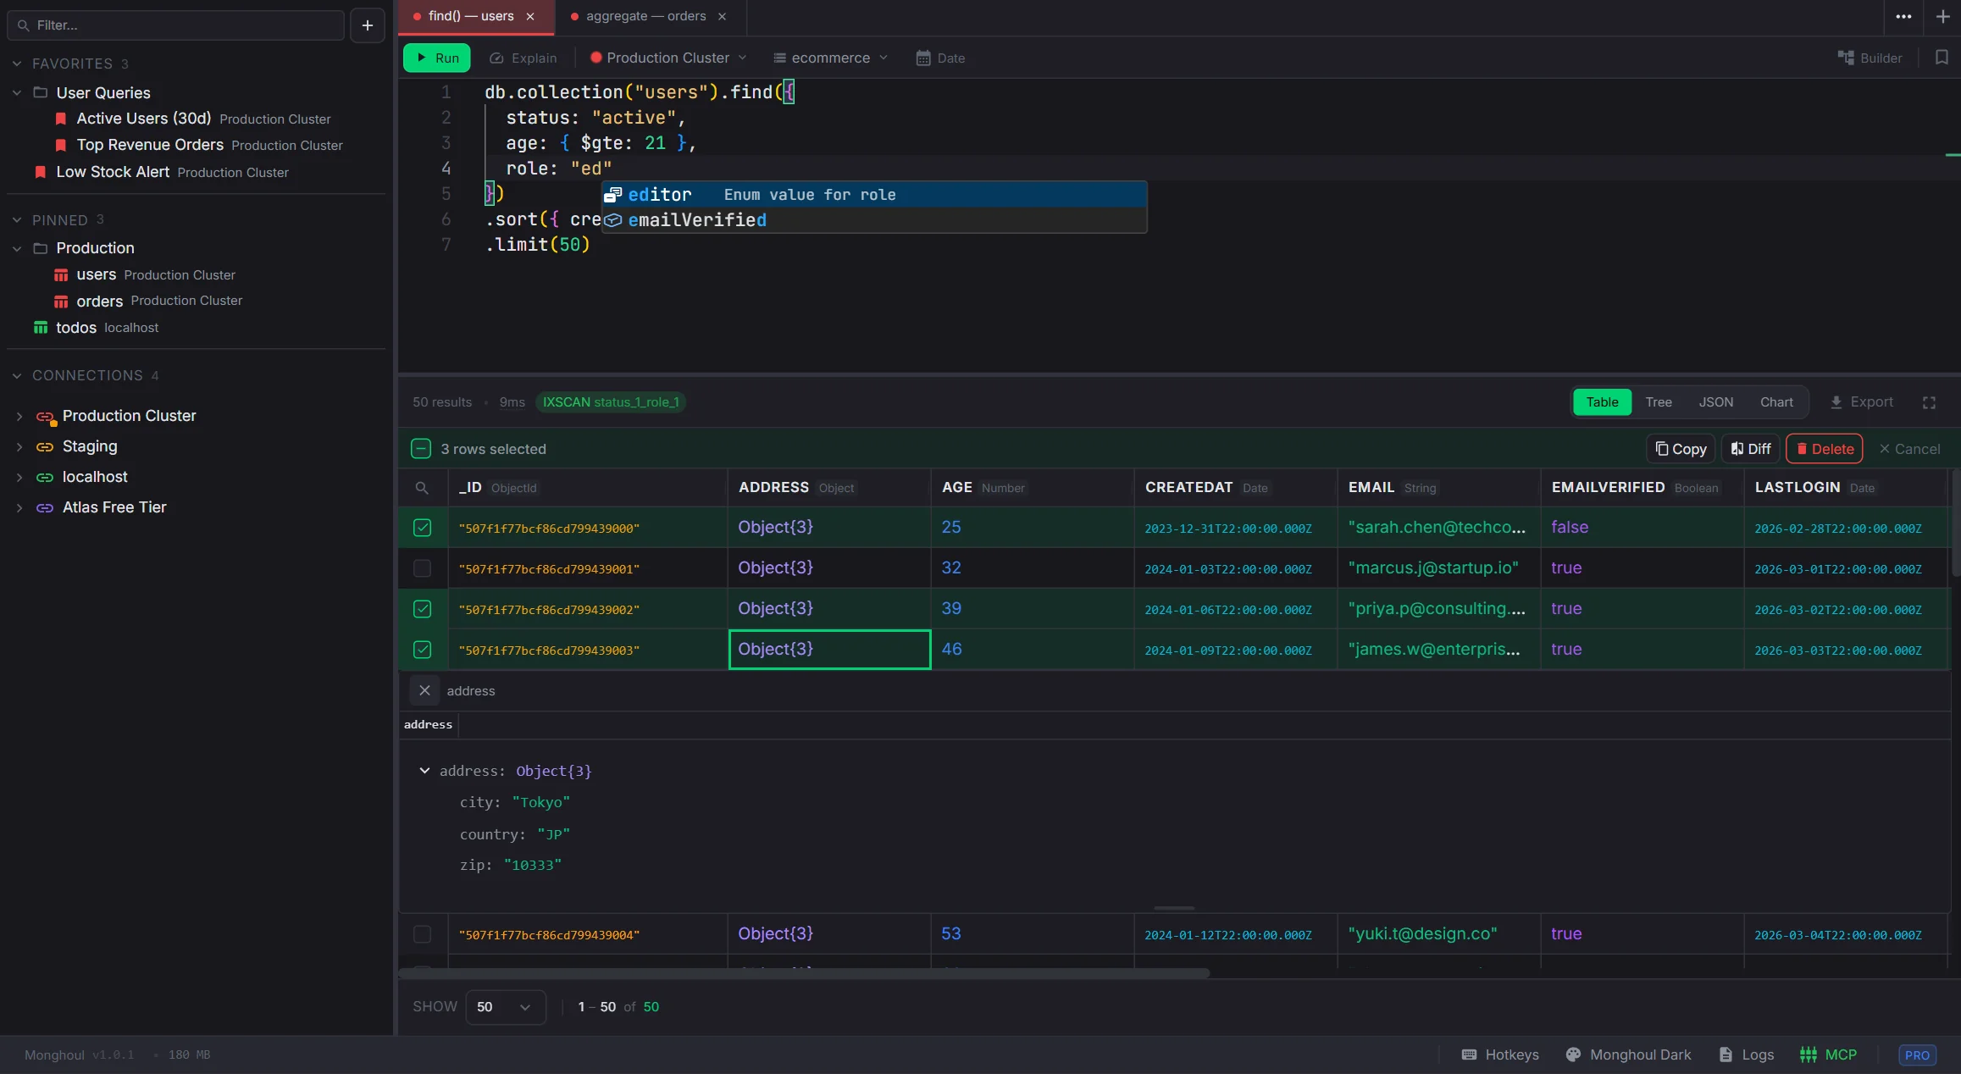This screenshot has height=1074, width=1961.
Task: Uncheck the priya.p row checkbox
Action: [422, 609]
